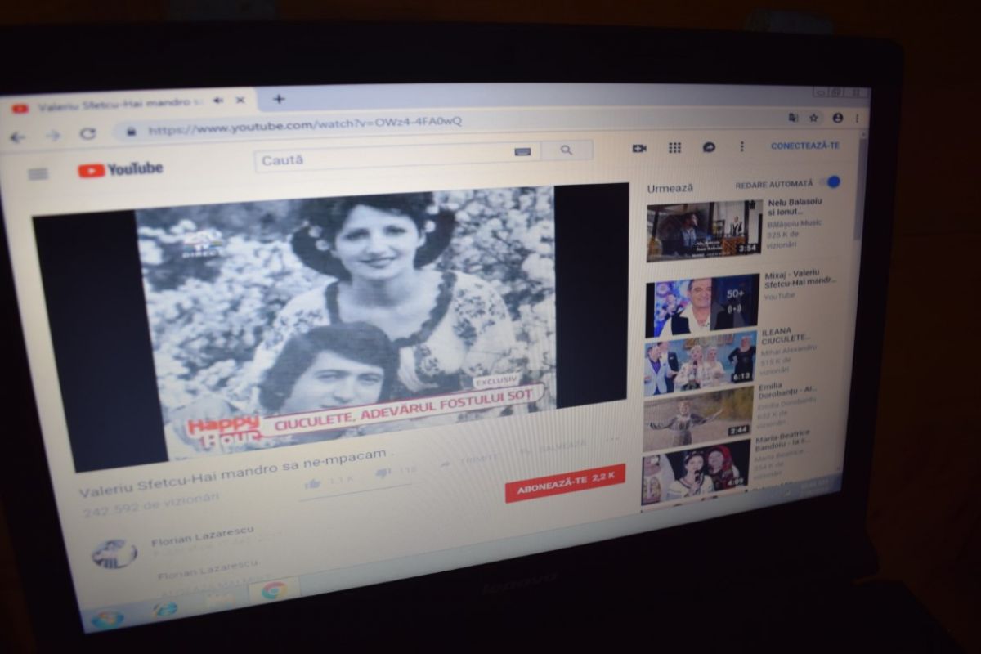Open the Nelu Balasoiu suggested video thumbnail
This screenshot has height=654, width=981.
click(x=704, y=230)
